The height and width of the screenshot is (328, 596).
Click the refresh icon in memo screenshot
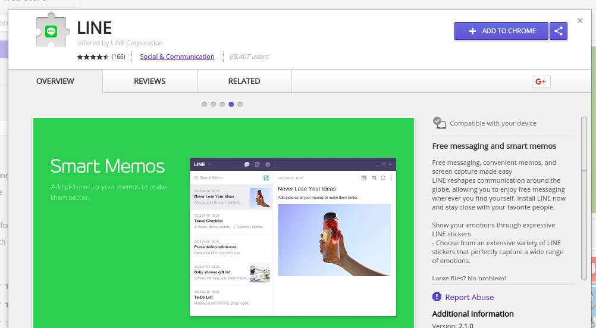click(383, 178)
